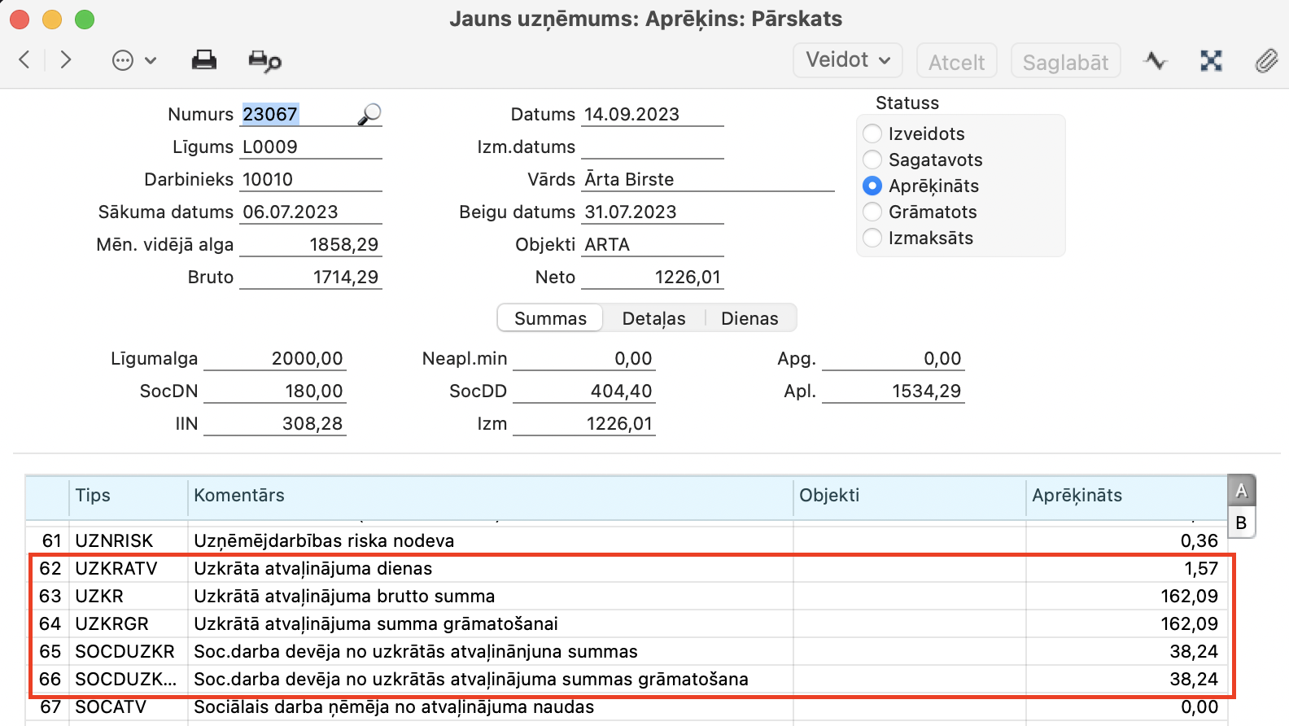Click the printer icon
The width and height of the screenshot is (1289, 726).
(203, 60)
